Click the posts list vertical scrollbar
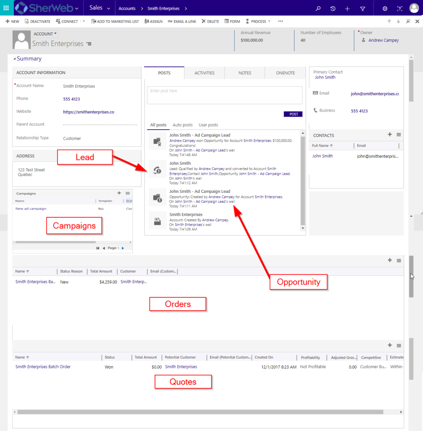The height and width of the screenshot is (431, 423). pyautogui.click(x=302, y=181)
